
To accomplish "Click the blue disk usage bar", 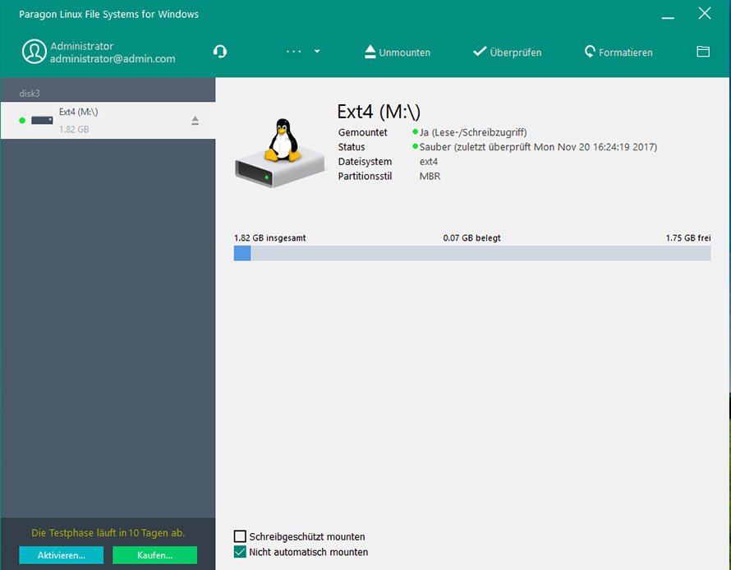I will tap(242, 254).
